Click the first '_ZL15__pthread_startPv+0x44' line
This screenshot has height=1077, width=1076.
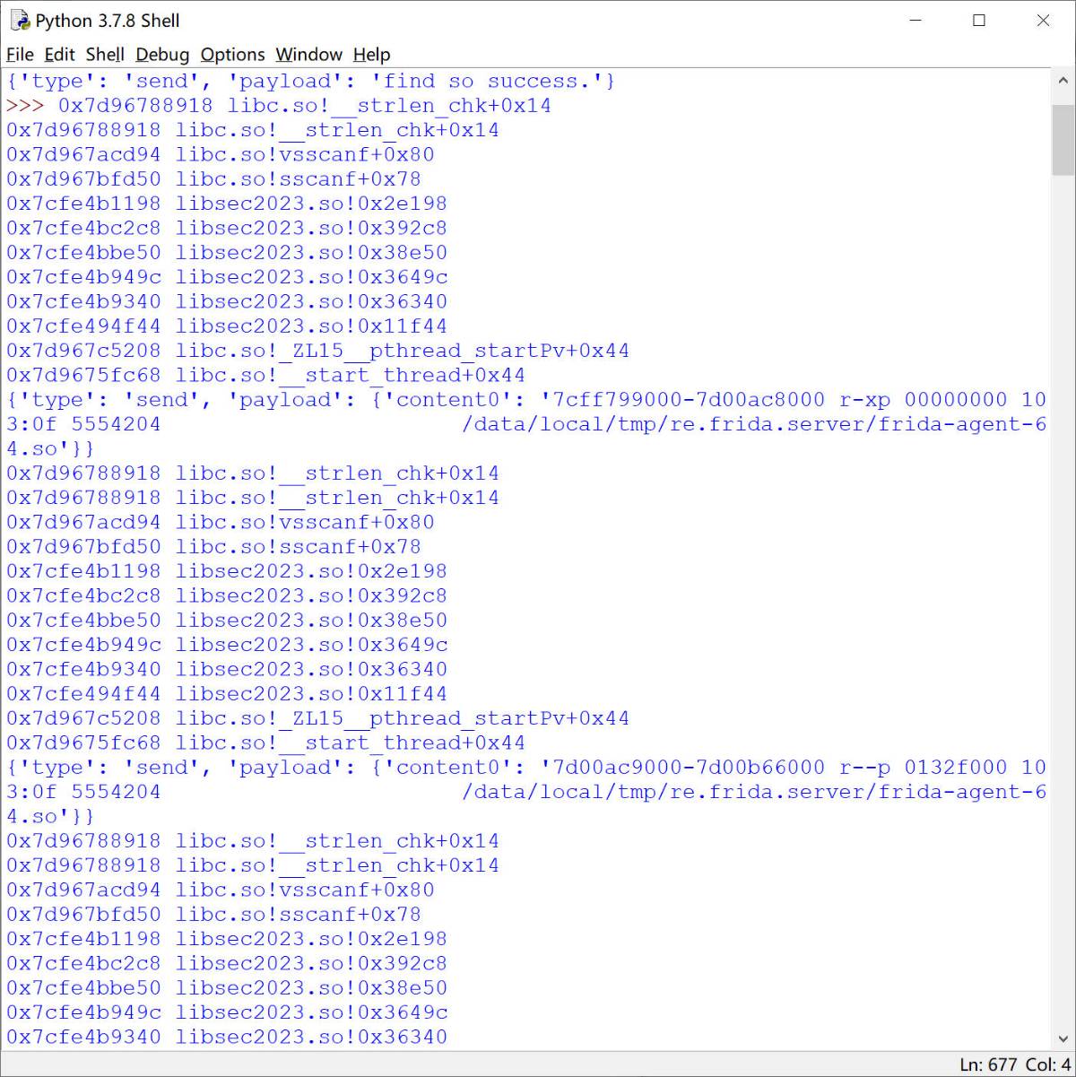pyautogui.click(x=317, y=351)
